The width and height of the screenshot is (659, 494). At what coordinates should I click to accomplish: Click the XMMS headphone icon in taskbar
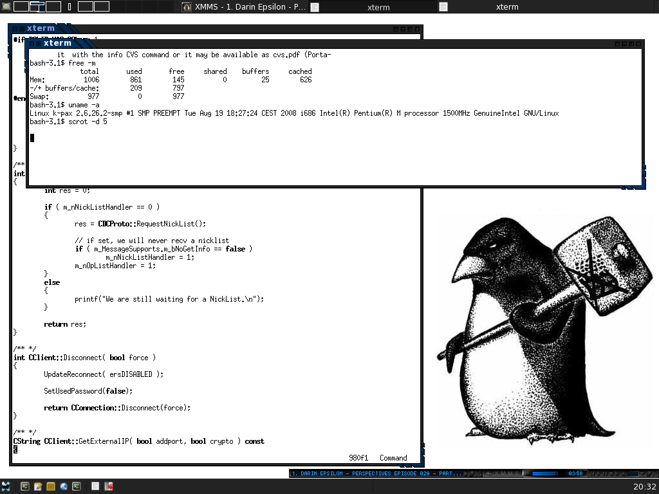pos(187,6)
